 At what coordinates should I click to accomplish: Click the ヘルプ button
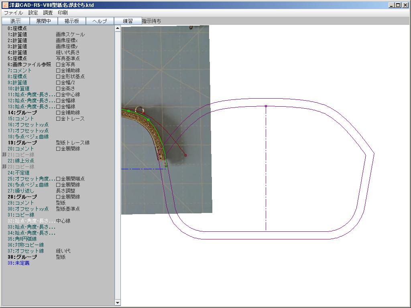(100, 21)
